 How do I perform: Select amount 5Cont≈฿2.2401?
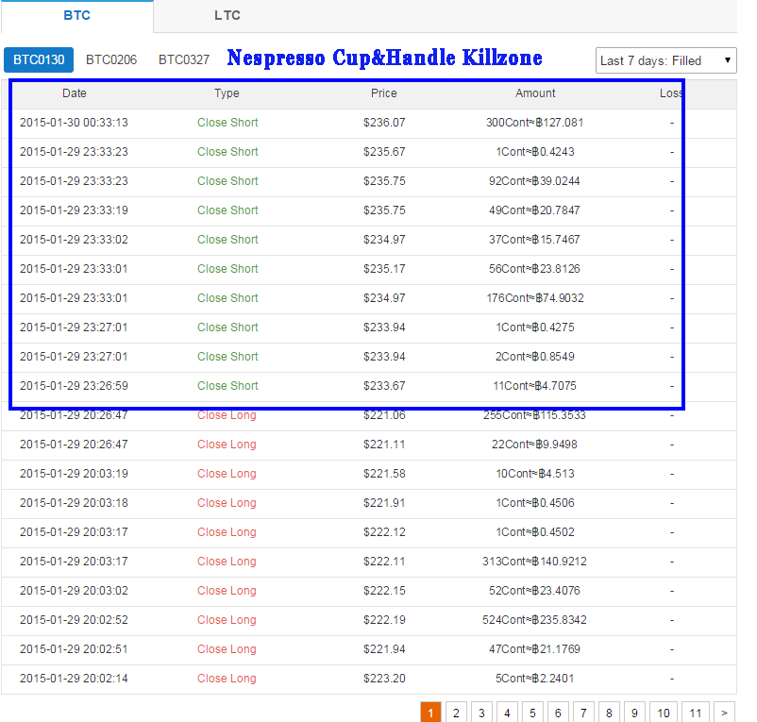(535, 678)
